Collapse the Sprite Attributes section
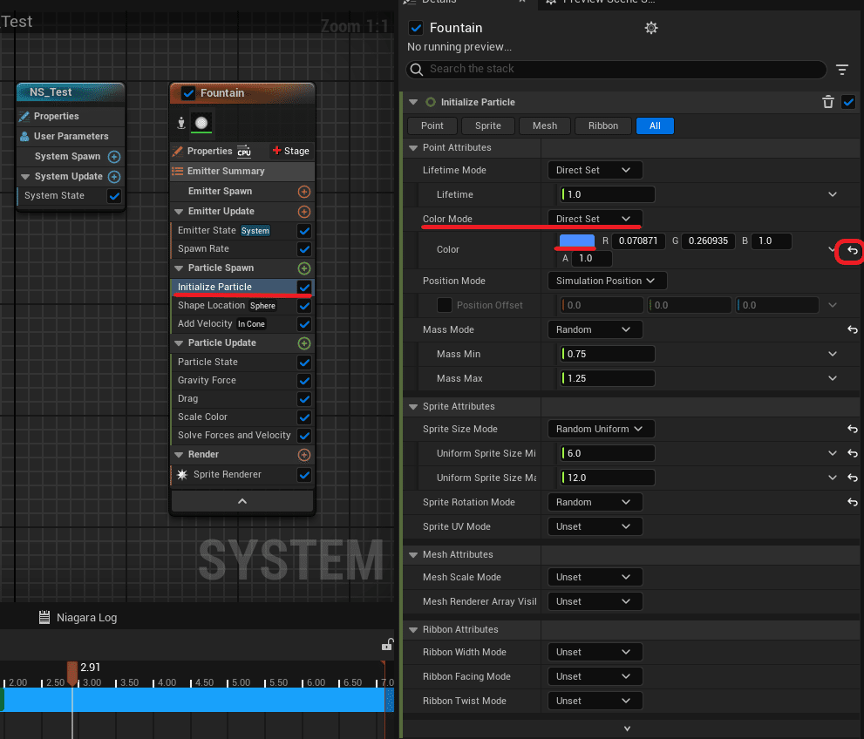Viewport: 864px width, 739px height. click(x=413, y=406)
